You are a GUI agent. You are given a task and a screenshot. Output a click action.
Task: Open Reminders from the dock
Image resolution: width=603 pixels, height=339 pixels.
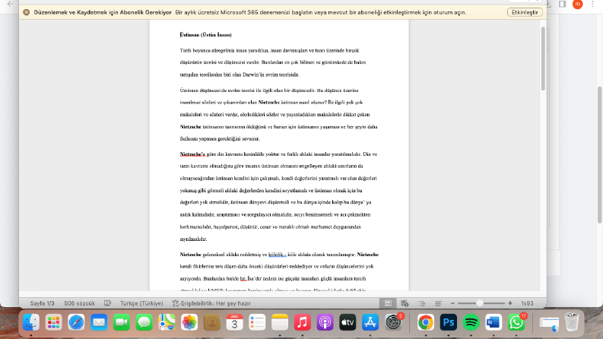[x=257, y=322]
